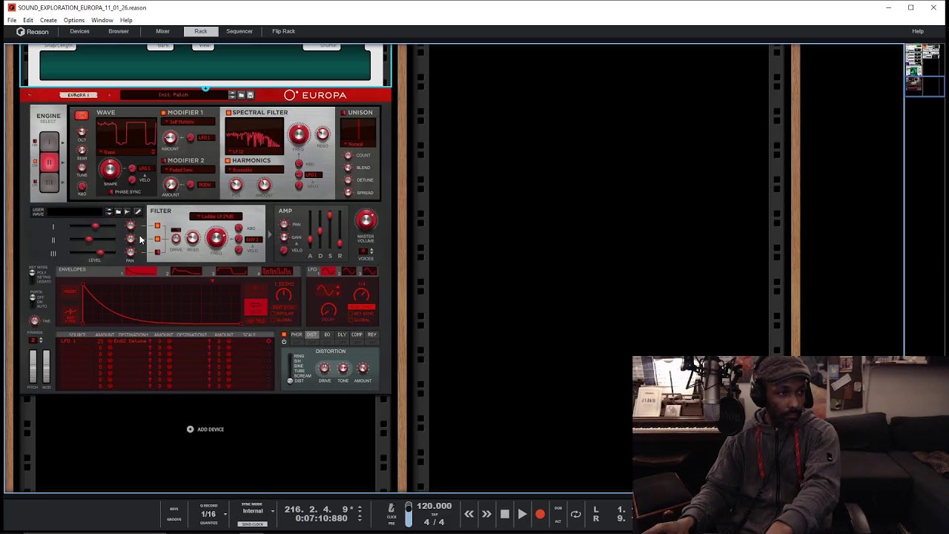Enable Modifier 2 on/off LED
Image resolution: width=949 pixels, height=534 pixels.
tap(164, 160)
